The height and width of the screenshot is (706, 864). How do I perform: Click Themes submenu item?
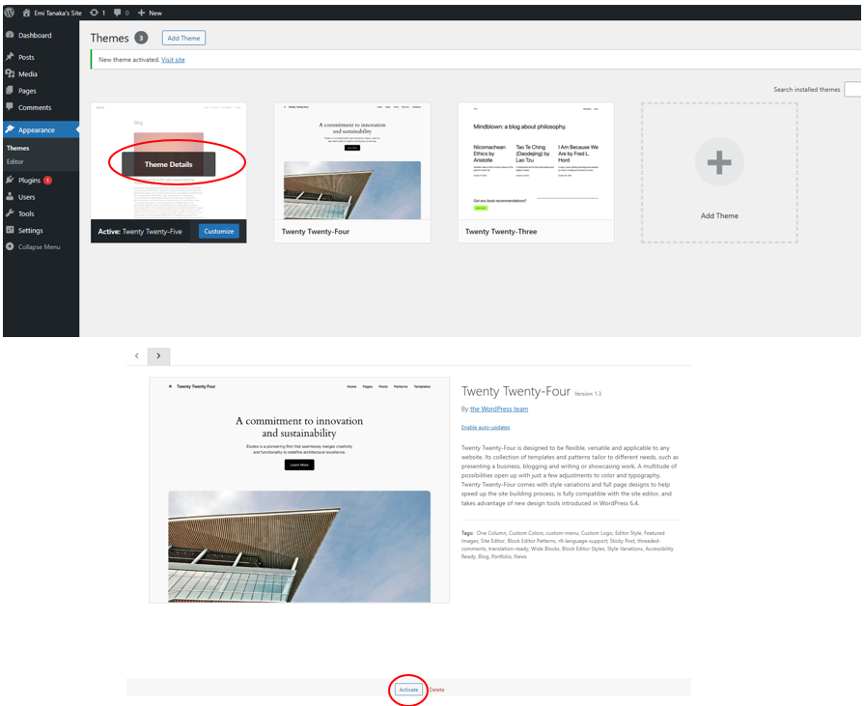coord(17,149)
